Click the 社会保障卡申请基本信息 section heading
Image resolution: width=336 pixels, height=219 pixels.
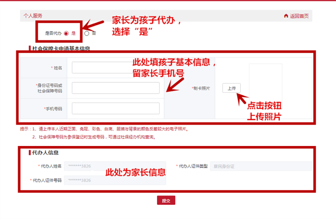pyautogui.click(x=61, y=48)
